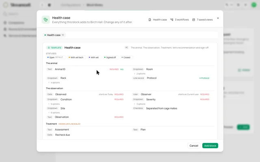Screen dimensions: 260x162
Task: Click the TEMPLATE badge icon
Action: coord(49,48)
